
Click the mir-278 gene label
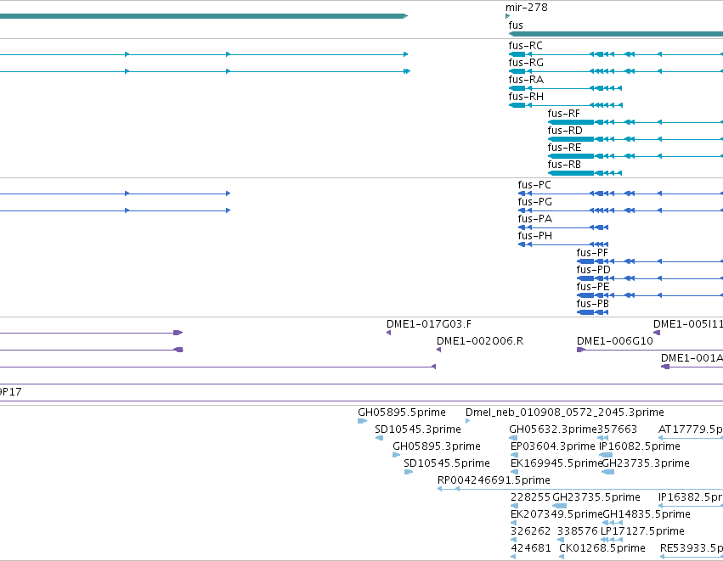tap(526, 8)
